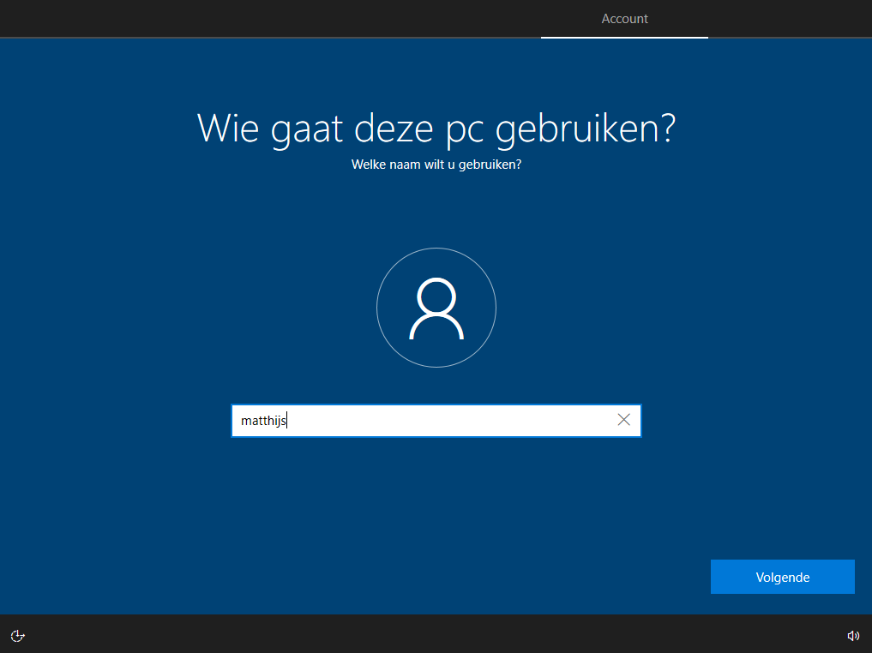The width and height of the screenshot is (872, 653).
Task: Click the subtitle 'Welke naam wilt u gebruiken?'
Action: tap(436, 165)
